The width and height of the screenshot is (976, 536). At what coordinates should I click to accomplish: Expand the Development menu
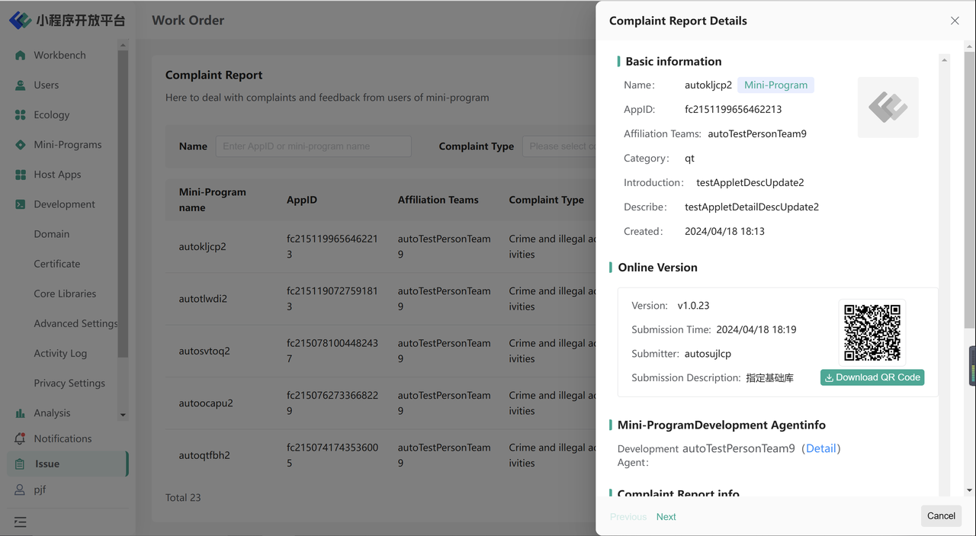click(x=65, y=204)
